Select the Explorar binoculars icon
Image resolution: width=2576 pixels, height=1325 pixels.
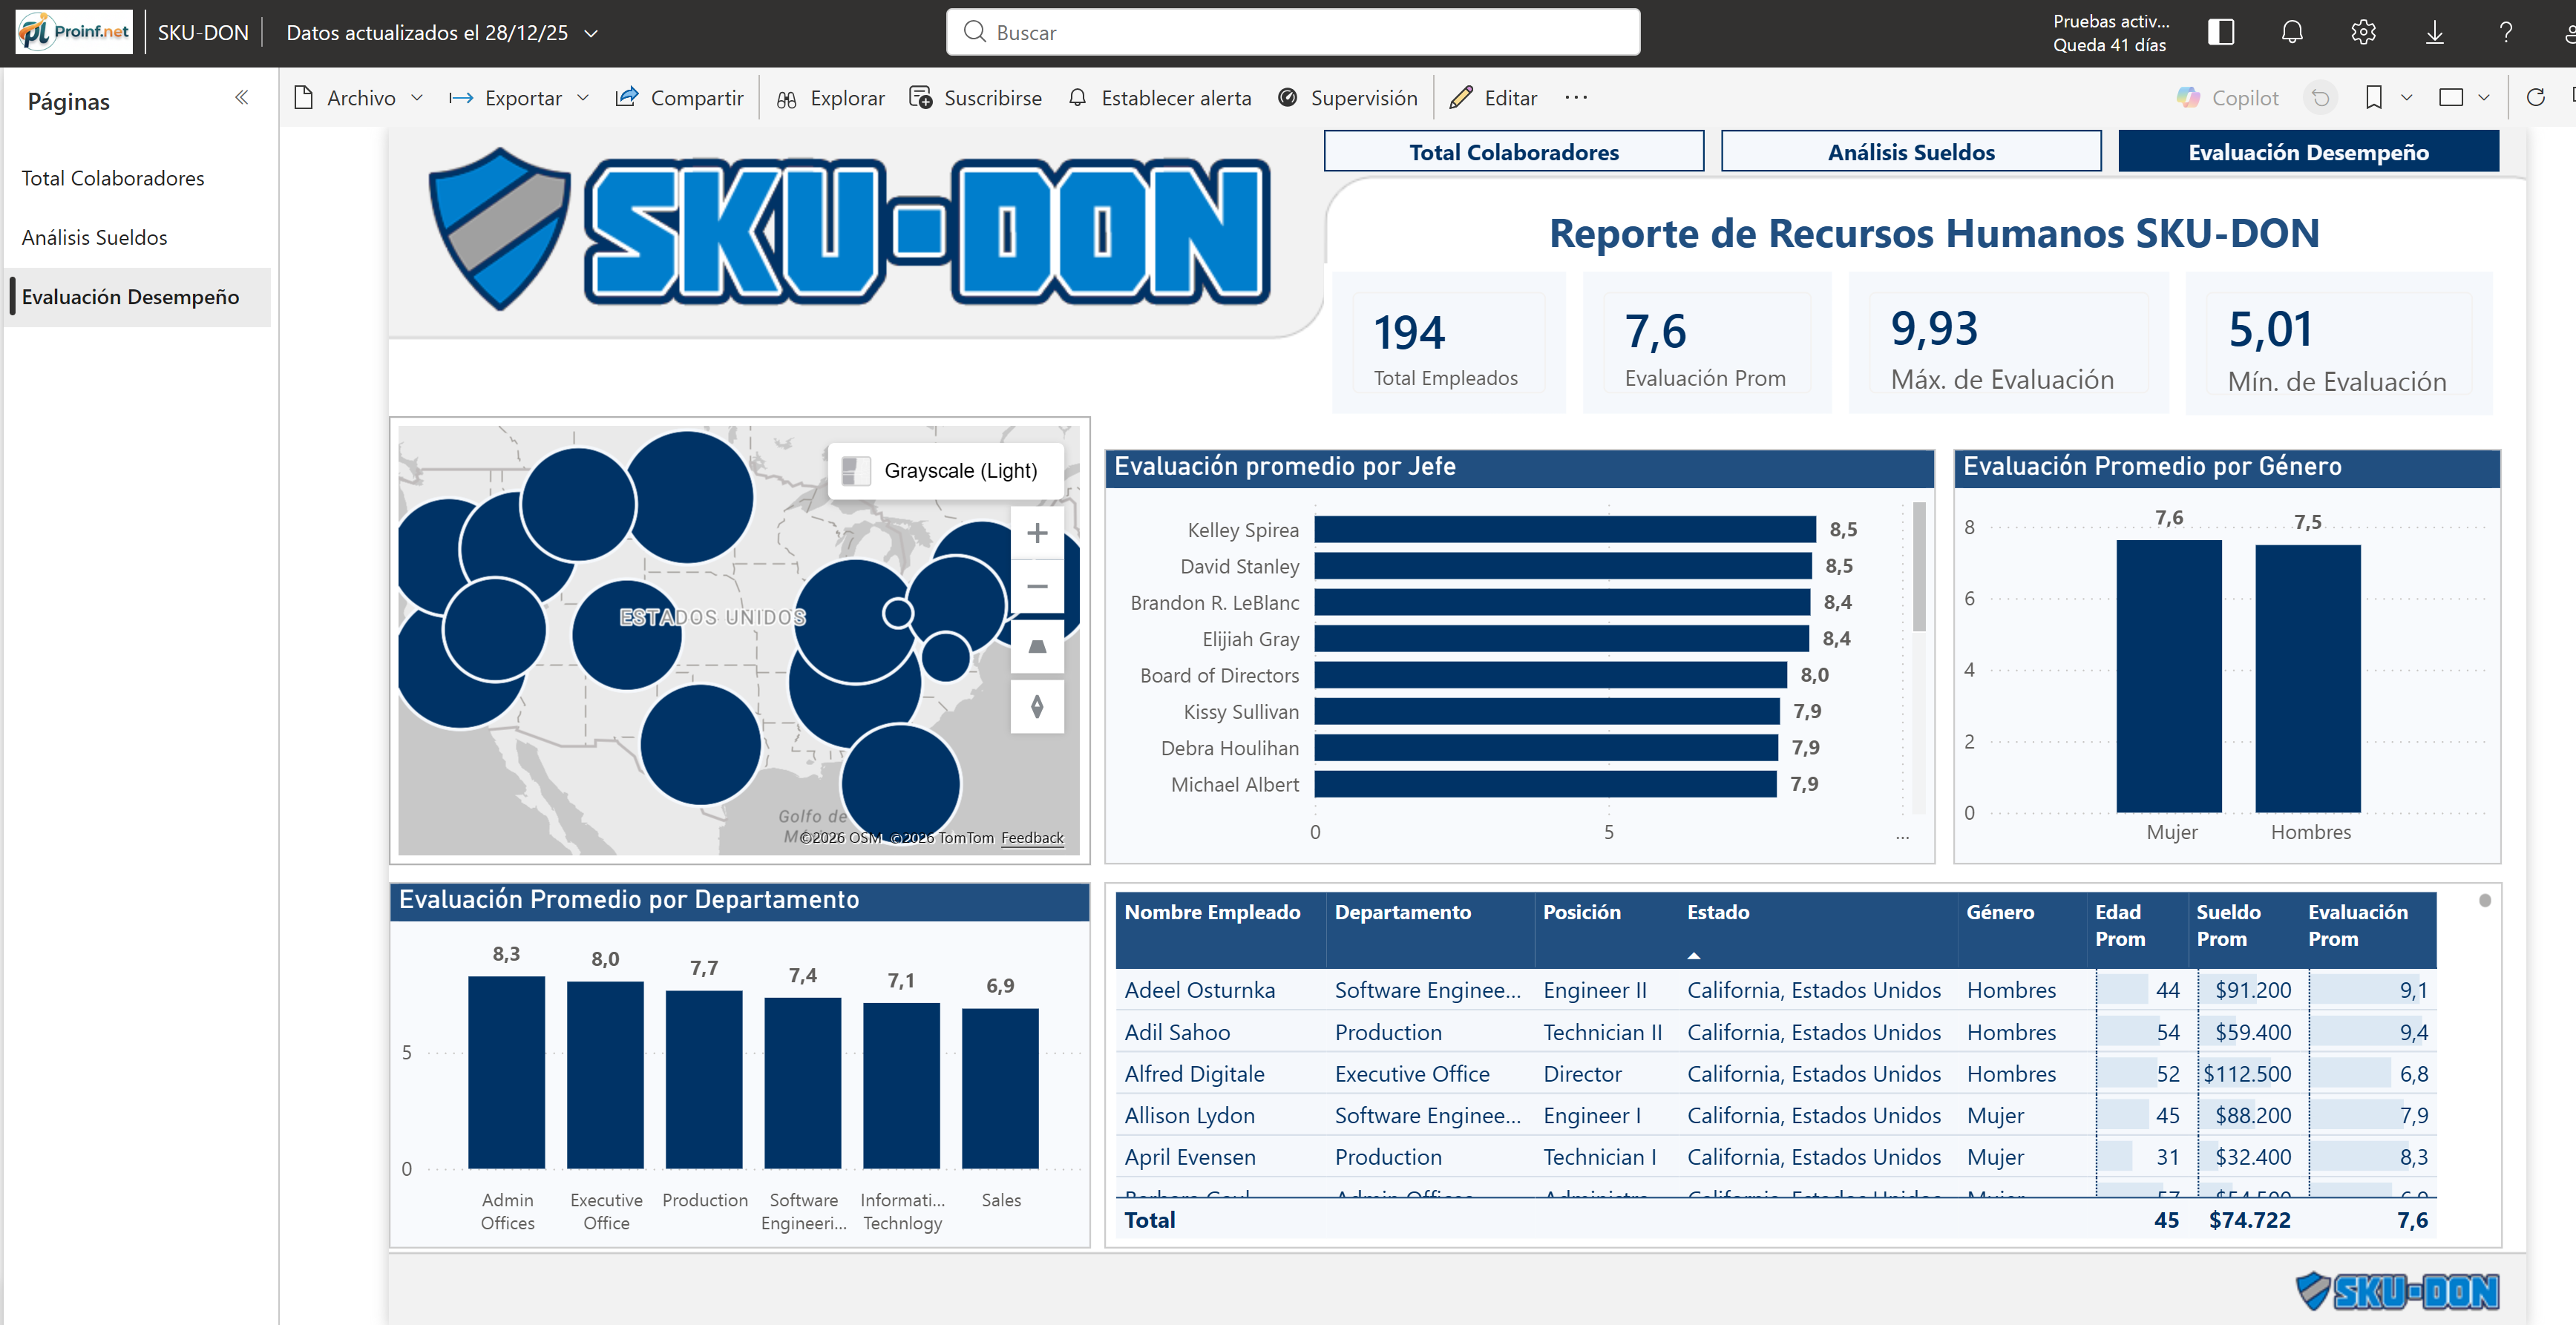(x=787, y=97)
